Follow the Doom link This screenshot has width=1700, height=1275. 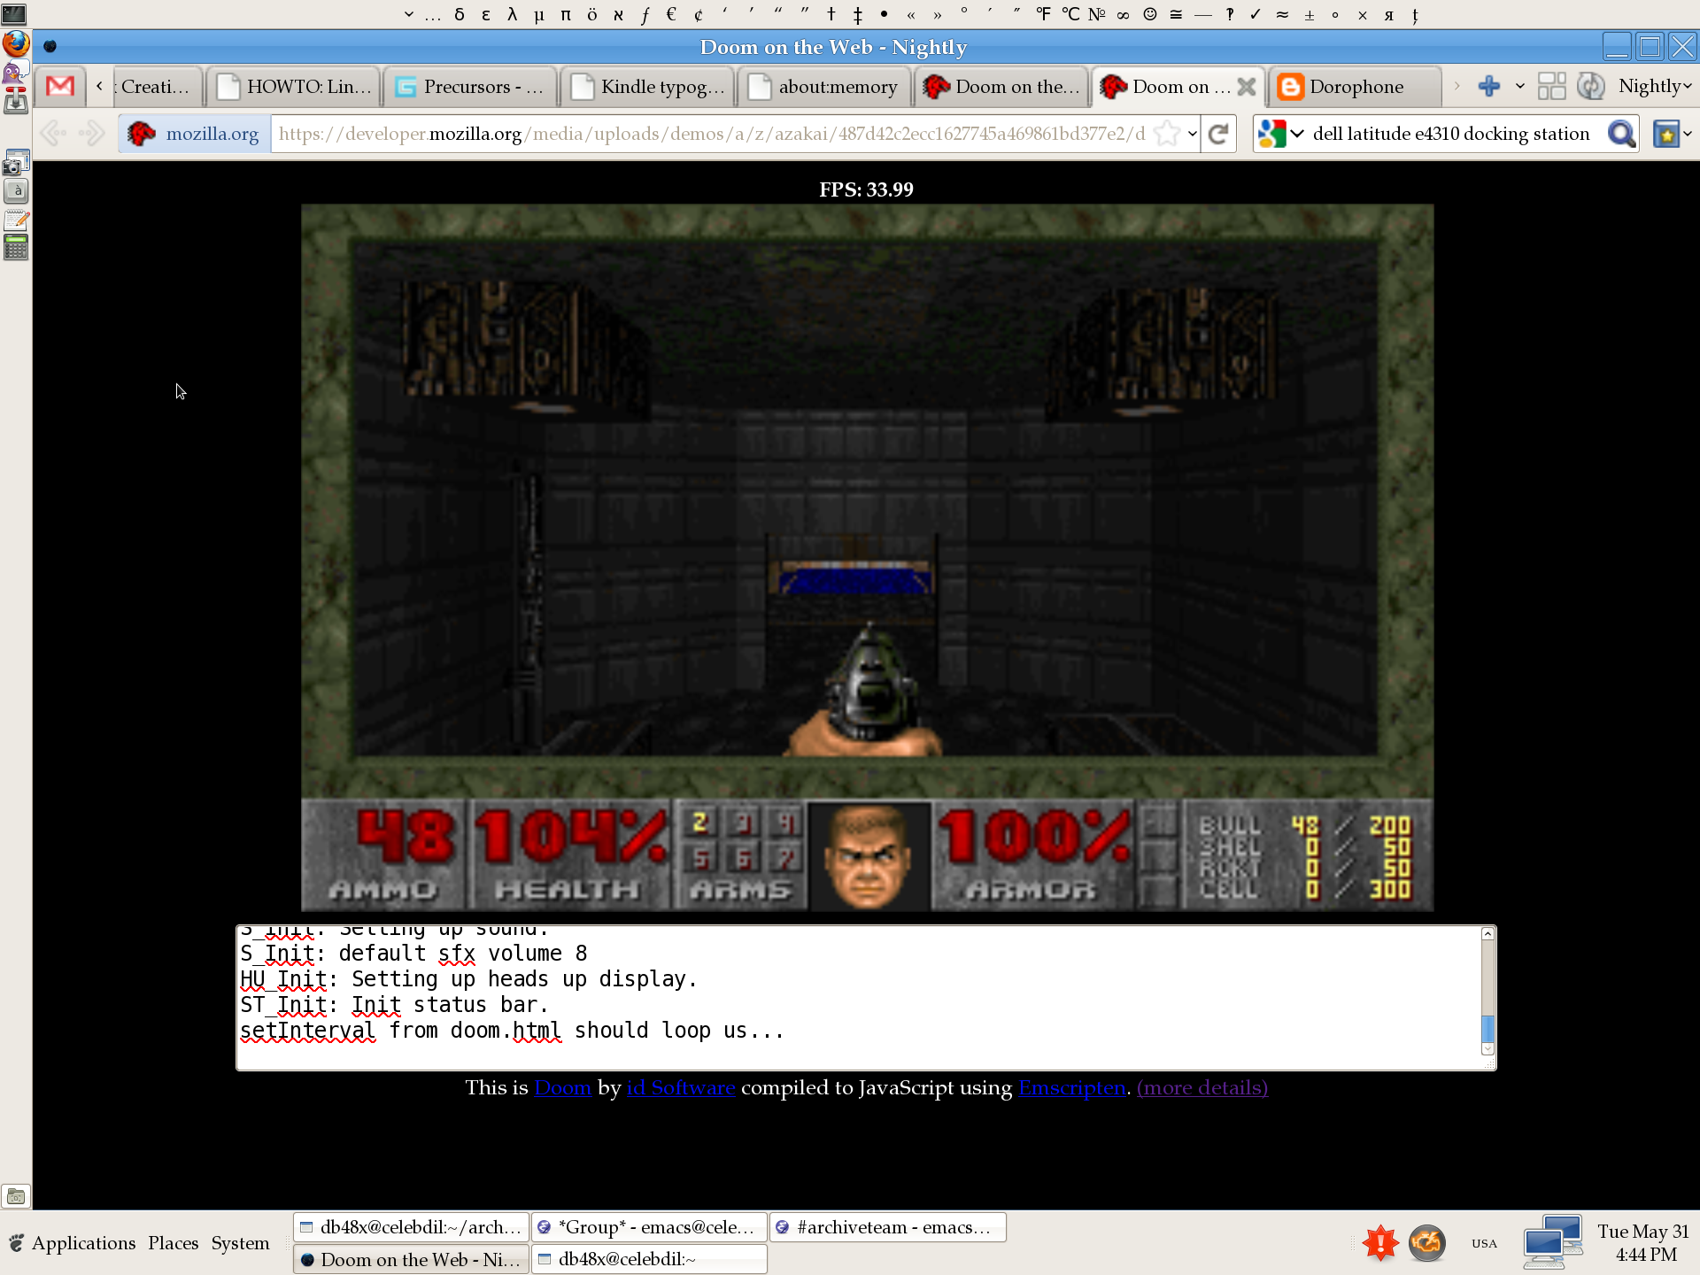point(562,1087)
